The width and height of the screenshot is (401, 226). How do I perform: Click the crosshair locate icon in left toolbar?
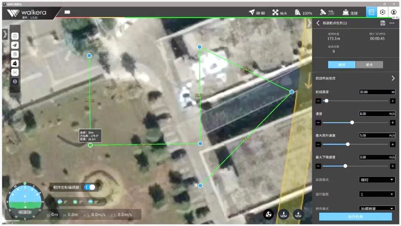15,82
